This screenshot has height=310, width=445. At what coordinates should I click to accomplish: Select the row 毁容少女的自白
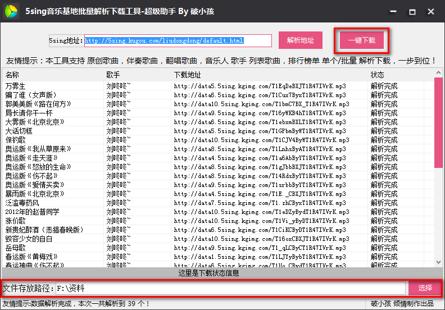click(x=218, y=239)
